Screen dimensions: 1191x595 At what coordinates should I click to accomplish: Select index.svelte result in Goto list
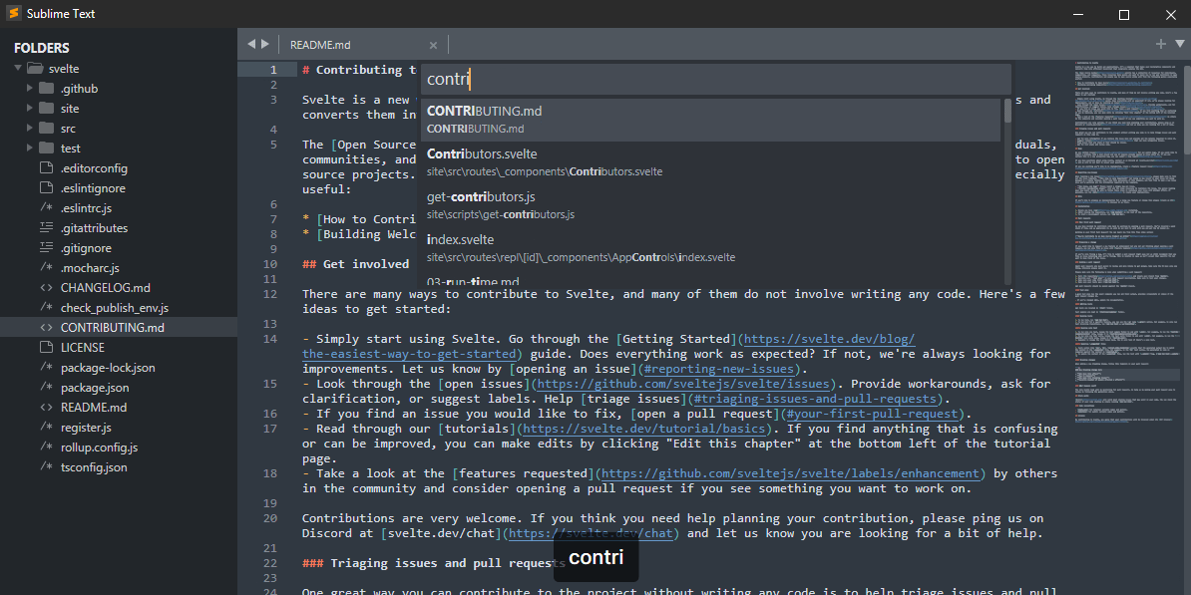click(x=712, y=248)
